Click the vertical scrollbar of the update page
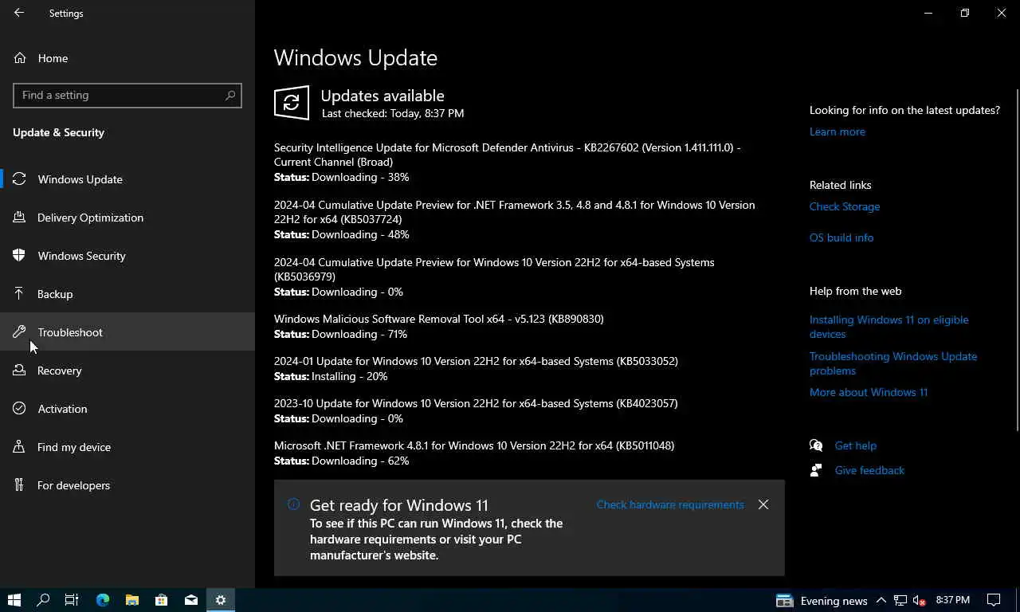The height and width of the screenshot is (612, 1020). tap(1017, 261)
